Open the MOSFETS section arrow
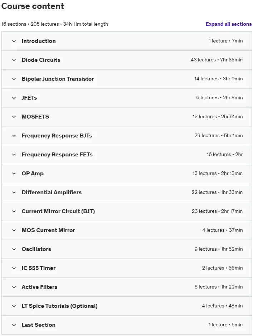This screenshot has width=253, height=336. point(14,117)
